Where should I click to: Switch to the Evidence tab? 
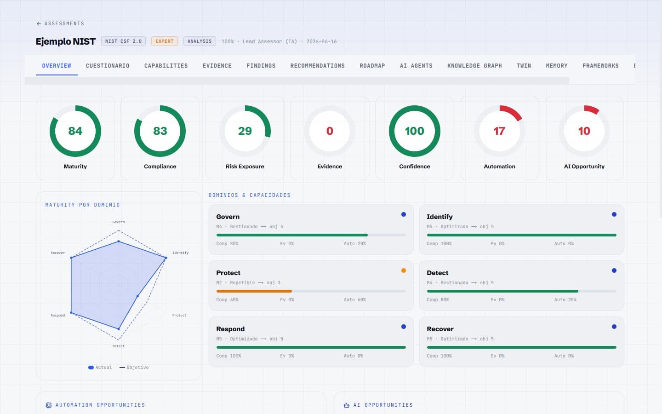point(217,66)
